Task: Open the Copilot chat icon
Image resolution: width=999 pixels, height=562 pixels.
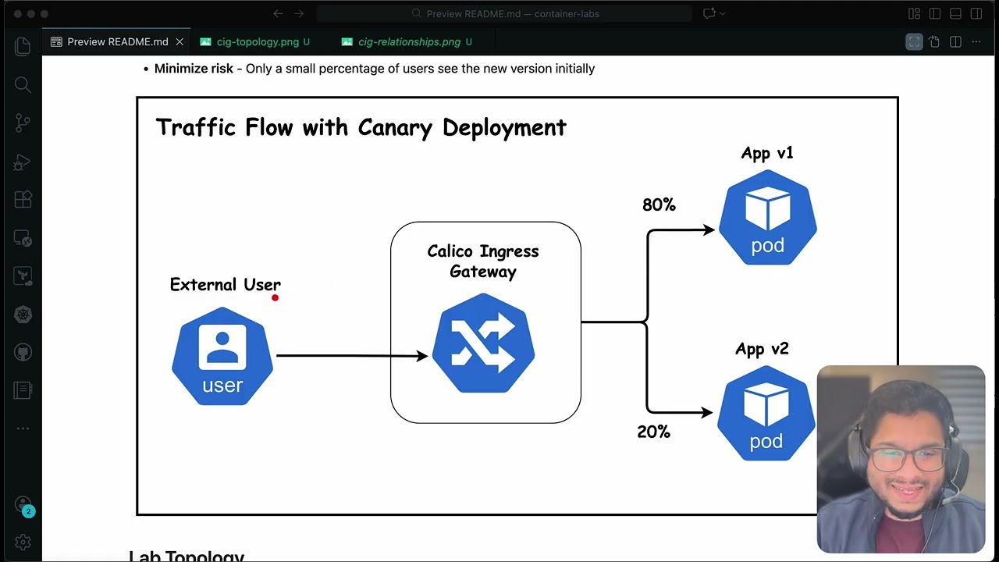Action: [709, 13]
